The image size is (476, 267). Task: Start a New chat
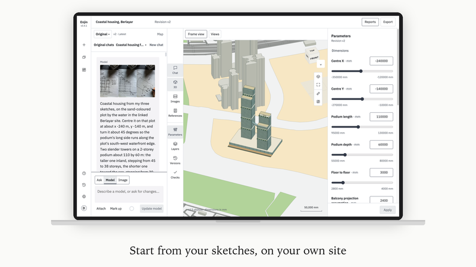156,45
